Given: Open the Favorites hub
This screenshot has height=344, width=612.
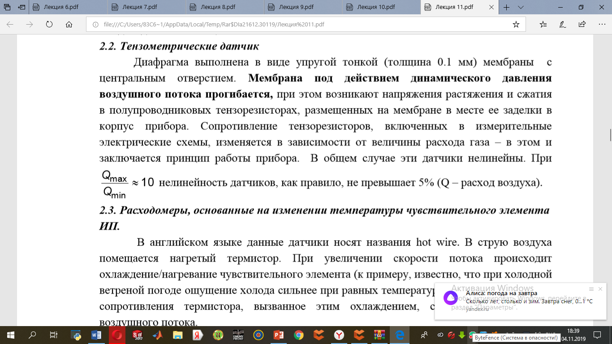Looking at the screenshot, I should [543, 24].
